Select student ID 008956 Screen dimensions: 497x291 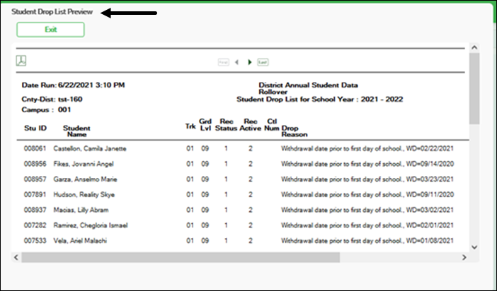(35, 164)
